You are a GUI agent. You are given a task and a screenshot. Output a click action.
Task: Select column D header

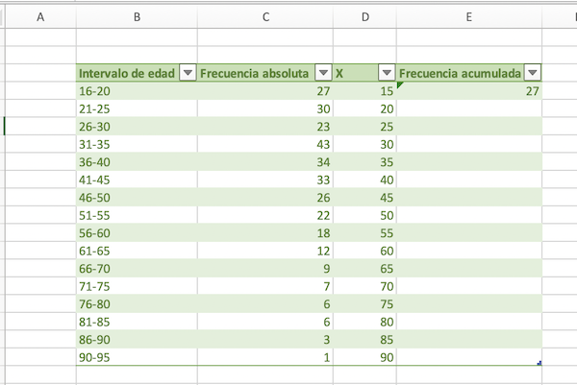click(364, 16)
